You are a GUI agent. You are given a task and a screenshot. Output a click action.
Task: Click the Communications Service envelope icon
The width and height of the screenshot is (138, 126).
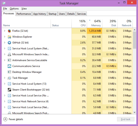(x=9, y=66)
